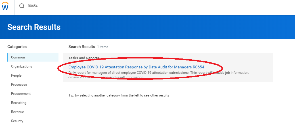
Task: Click the Tip about selecting another category
Action: (x=119, y=95)
